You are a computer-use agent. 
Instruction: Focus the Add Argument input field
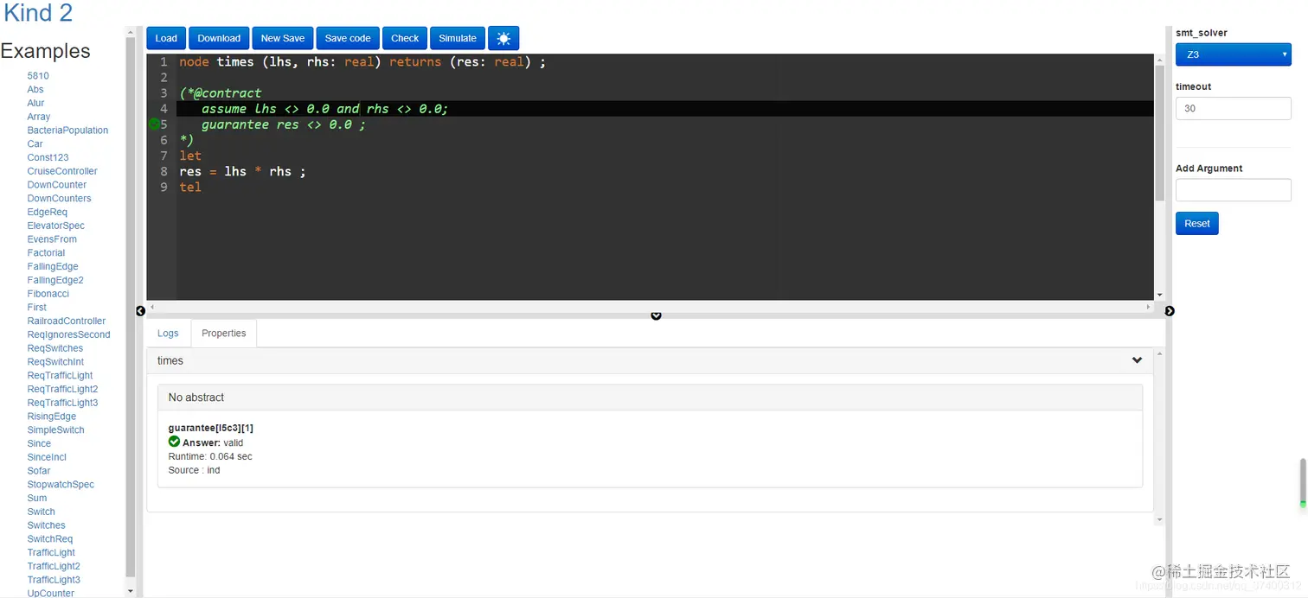pos(1233,190)
